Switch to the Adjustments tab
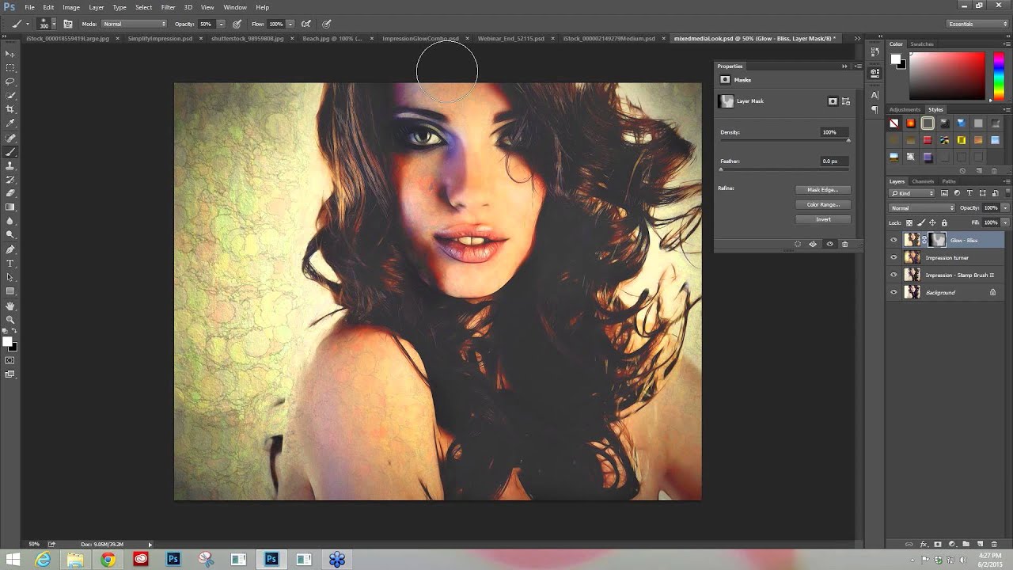This screenshot has height=570, width=1013. click(905, 109)
